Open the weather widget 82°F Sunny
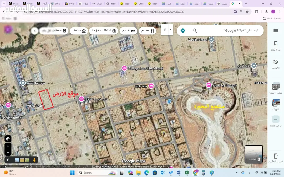284x177 pixels. click(x=10, y=173)
